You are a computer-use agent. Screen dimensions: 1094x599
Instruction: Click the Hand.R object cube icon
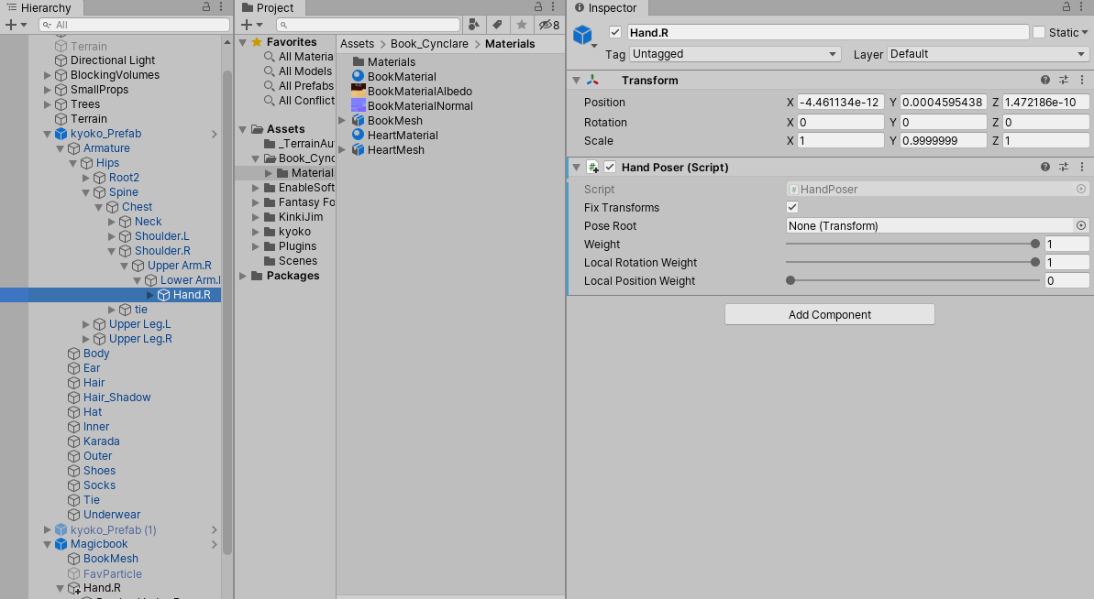[x=582, y=34]
